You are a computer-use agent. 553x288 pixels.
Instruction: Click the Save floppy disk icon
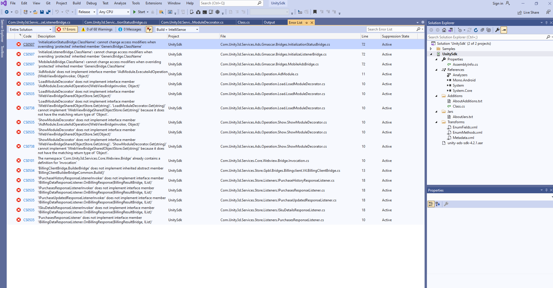[42, 12]
